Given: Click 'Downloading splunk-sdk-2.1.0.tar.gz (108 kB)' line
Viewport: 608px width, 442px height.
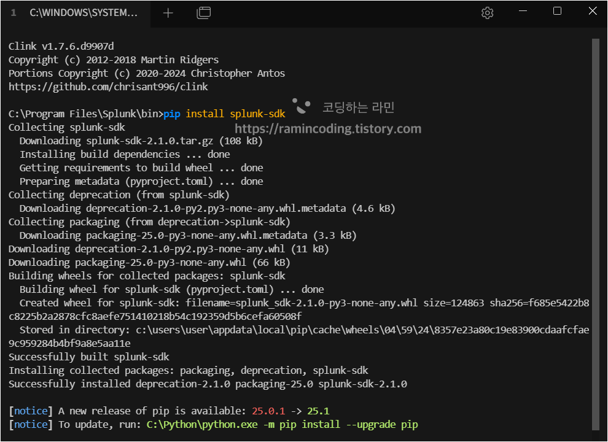Looking at the screenshot, I should 141,141.
